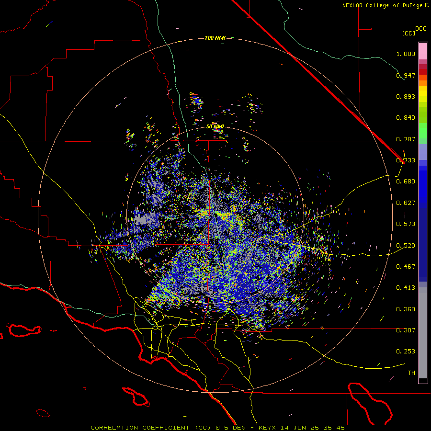The image size is (431, 431).
Task: Pick the yellow segment of the color bar
Action: (423, 94)
